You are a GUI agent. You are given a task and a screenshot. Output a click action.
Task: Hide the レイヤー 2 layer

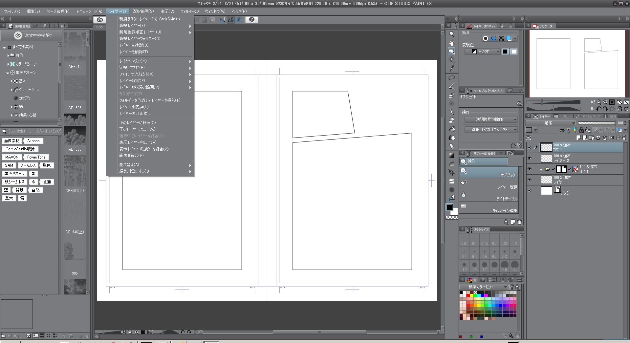click(x=529, y=158)
